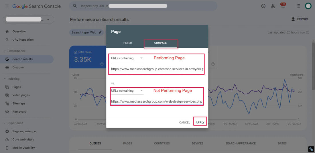Open second URLs containing dropdown under vs.
The image size is (315, 153).
tap(127, 91)
